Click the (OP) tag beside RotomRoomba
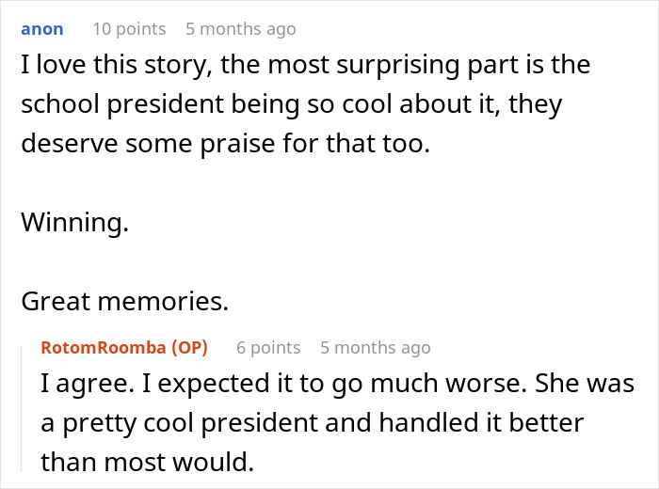The image size is (659, 489). tap(189, 348)
